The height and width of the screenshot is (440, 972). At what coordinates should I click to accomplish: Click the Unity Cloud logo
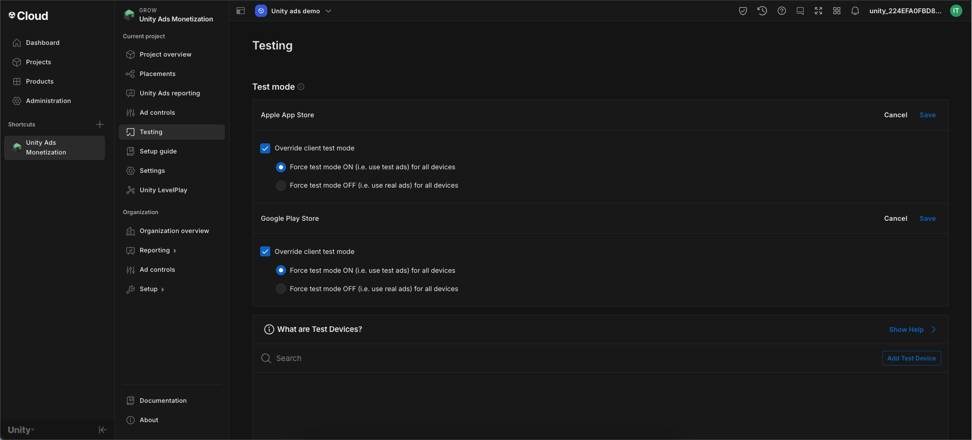(x=28, y=16)
